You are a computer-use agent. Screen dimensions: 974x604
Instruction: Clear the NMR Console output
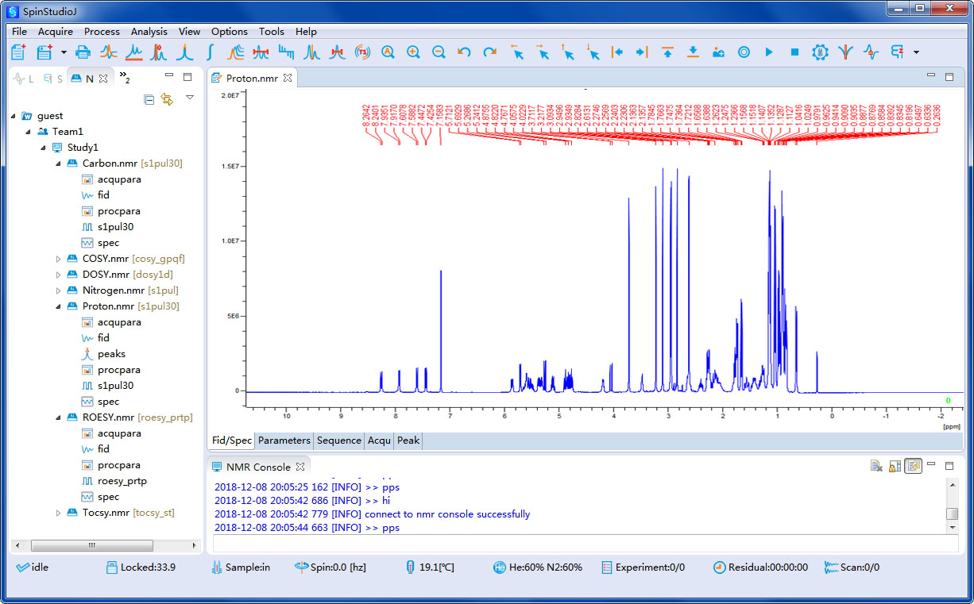pyautogui.click(x=876, y=466)
